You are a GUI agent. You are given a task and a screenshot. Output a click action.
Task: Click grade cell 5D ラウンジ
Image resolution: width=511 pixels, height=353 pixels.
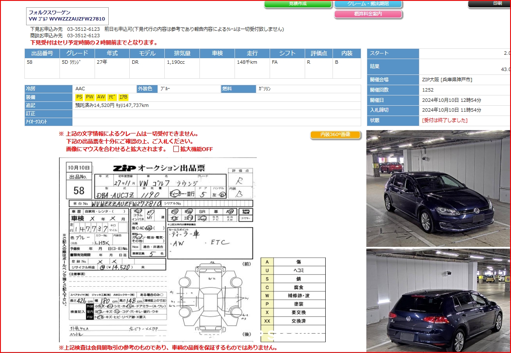pyautogui.click(x=77, y=68)
